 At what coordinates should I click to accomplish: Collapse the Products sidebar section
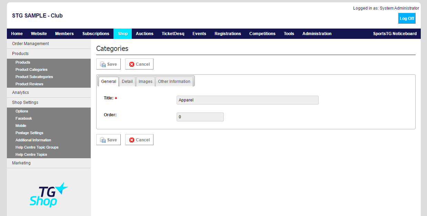click(x=49, y=54)
